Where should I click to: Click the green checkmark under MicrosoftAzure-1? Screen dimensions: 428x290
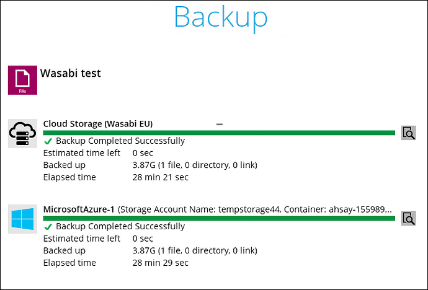[48, 227]
